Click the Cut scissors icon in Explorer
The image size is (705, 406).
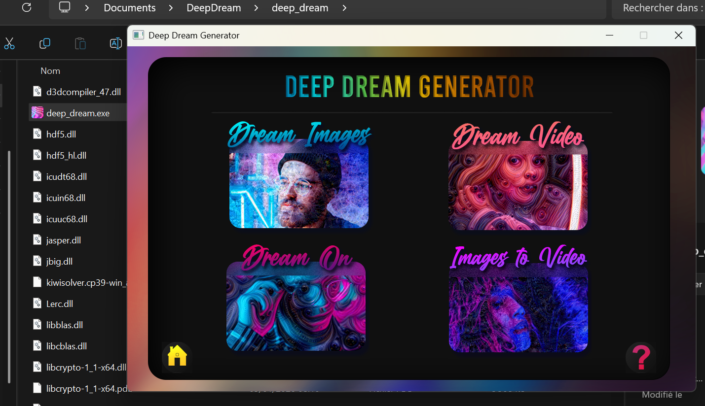pyautogui.click(x=9, y=43)
